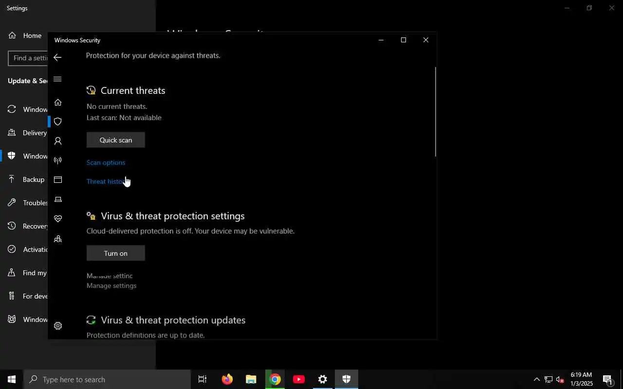Open Task View from taskbar
Viewport: 623px width, 389px height.
202,379
